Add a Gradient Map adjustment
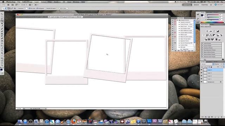The width and height of the screenshot is (225, 126). click(x=216, y=40)
